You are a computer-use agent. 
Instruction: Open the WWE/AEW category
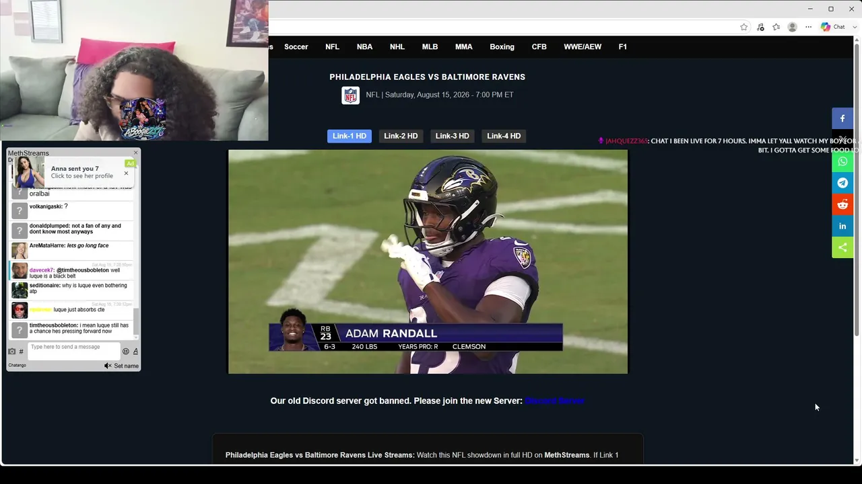coord(583,46)
